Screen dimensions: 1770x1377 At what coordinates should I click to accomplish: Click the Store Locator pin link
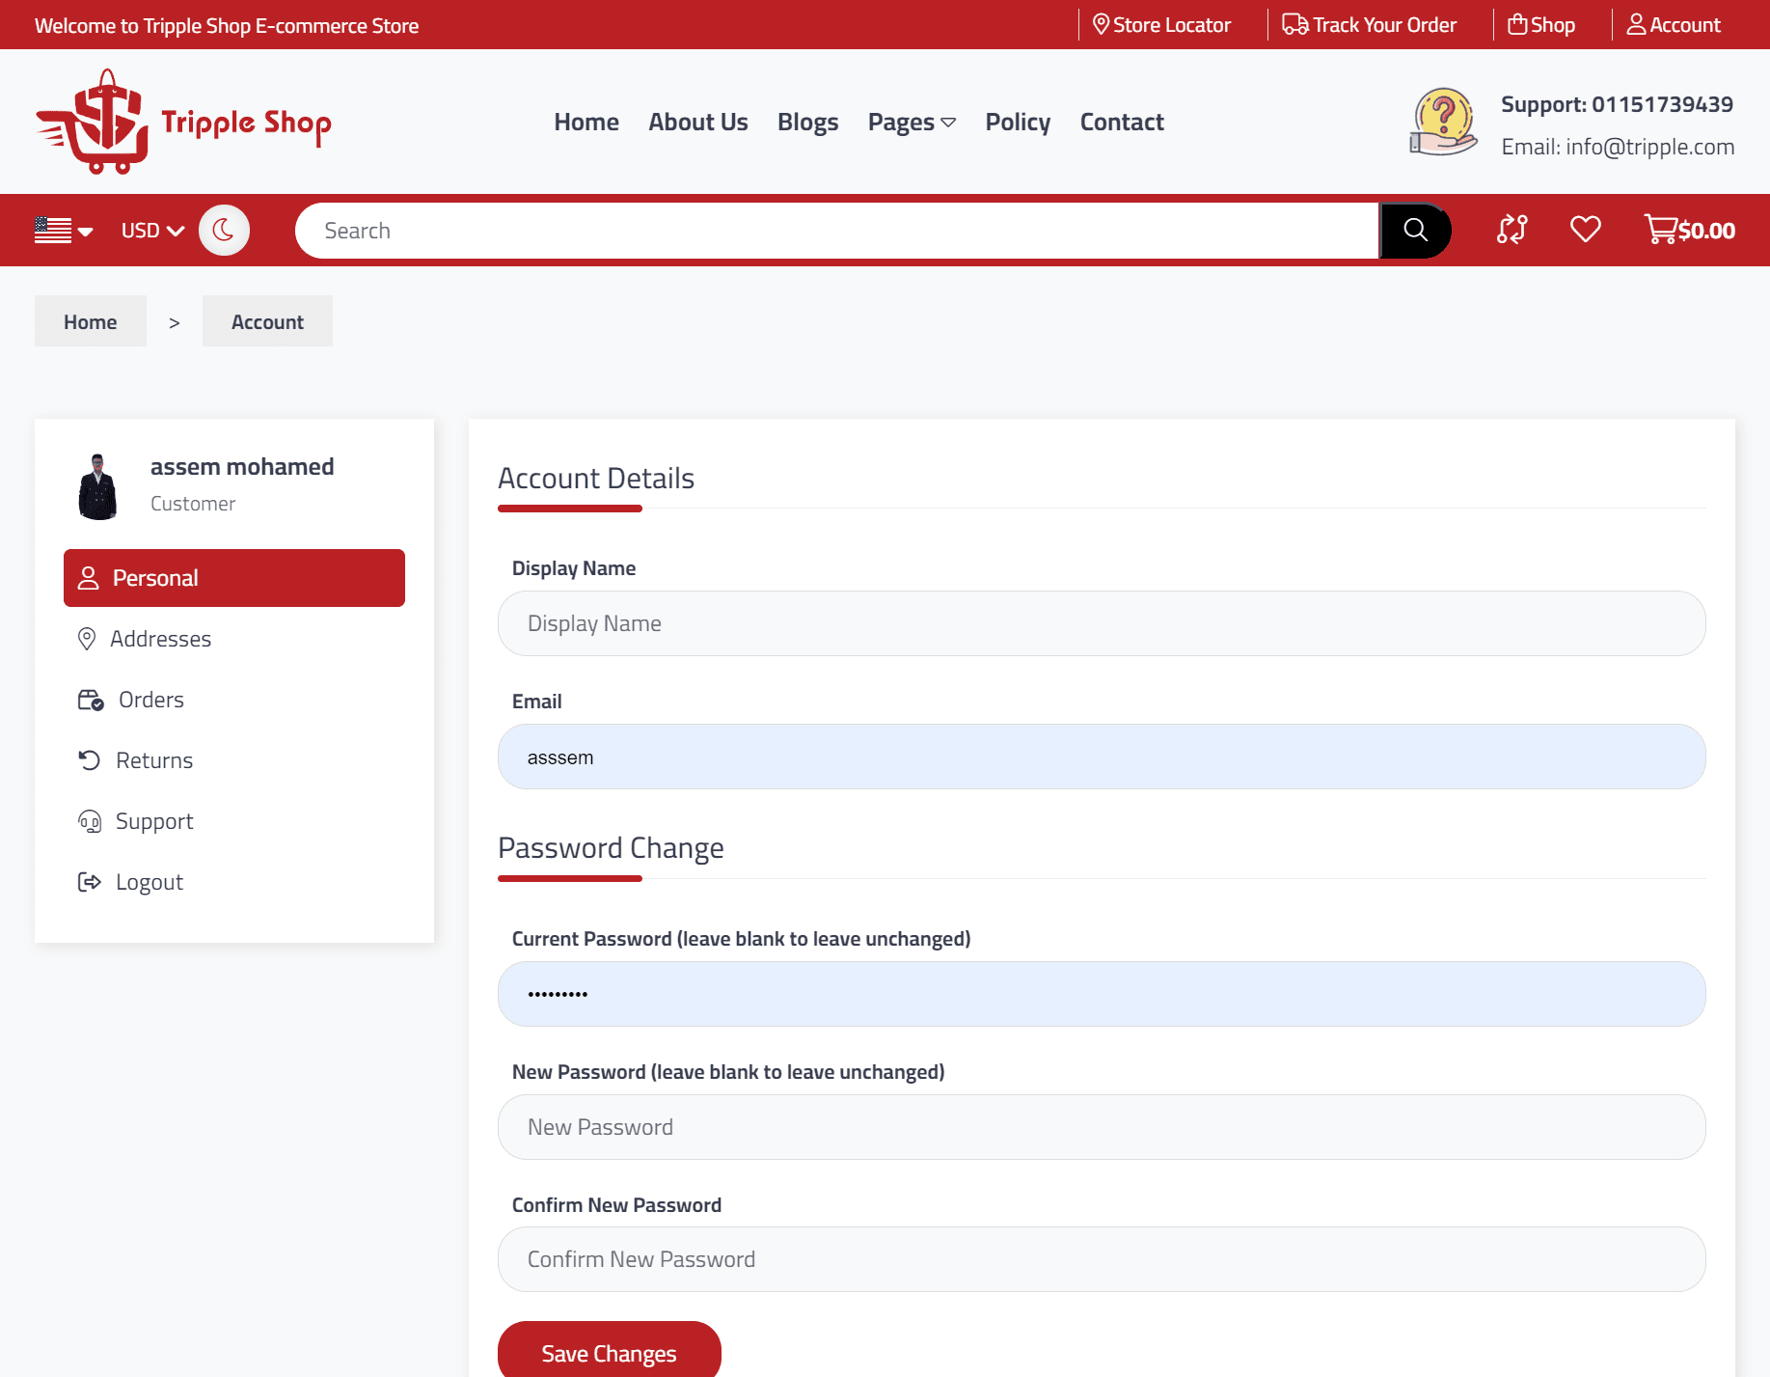(x=1161, y=25)
